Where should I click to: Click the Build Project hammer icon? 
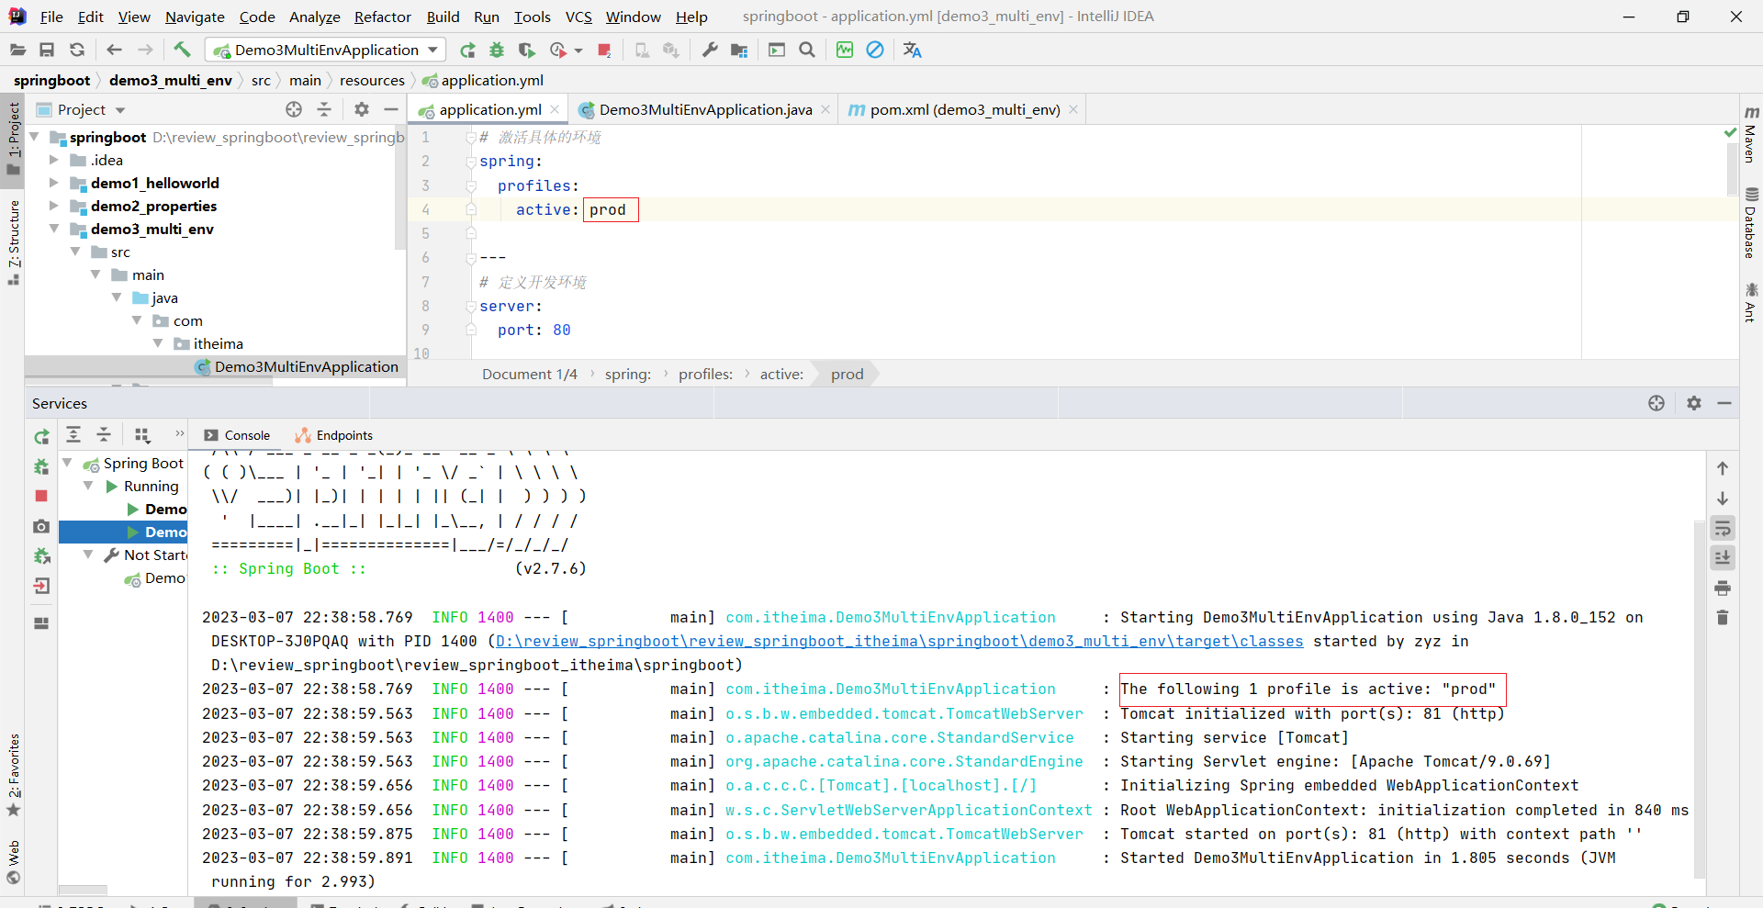click(182, 50)
